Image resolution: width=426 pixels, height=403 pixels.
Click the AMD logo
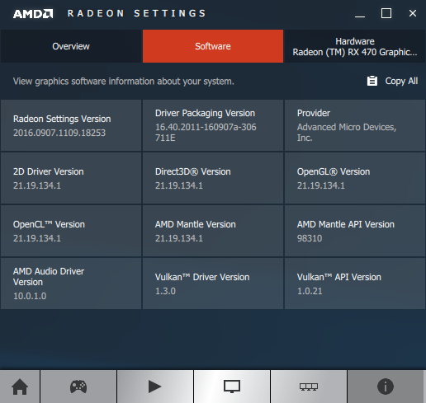pos(33,13)
